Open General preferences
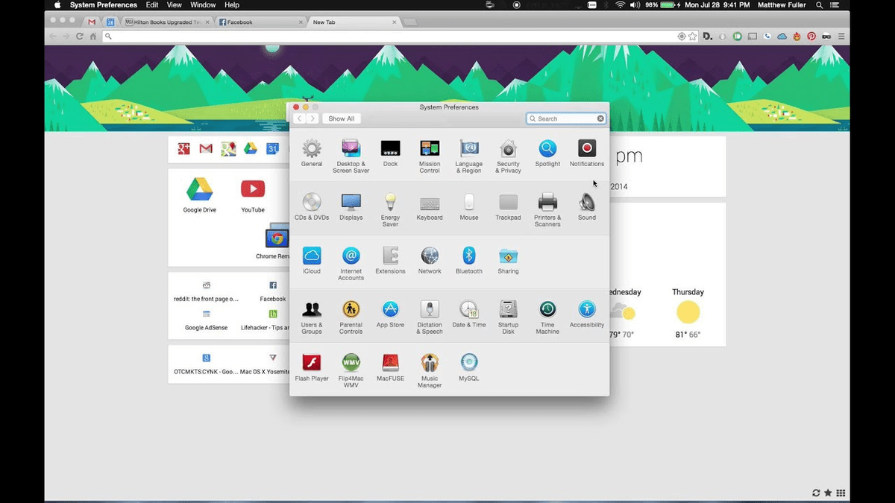The width and height of the screenshot is (895, 503). click(311, 148)
